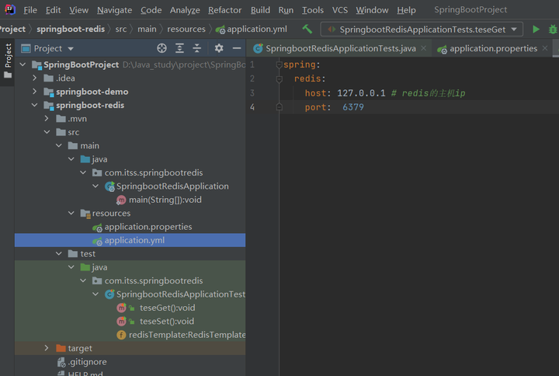Open the Refactor menu
Viewport: 559px width, 376px height.
224,10
